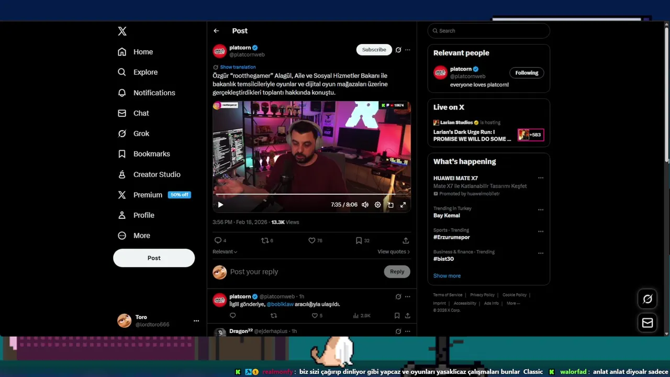Open footer More link
This screenshot has width=670, height=377.
[513, 303]
